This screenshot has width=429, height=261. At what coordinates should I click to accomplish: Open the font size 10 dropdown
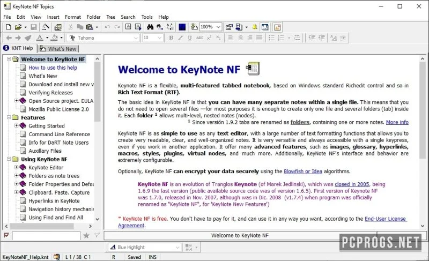160,38
